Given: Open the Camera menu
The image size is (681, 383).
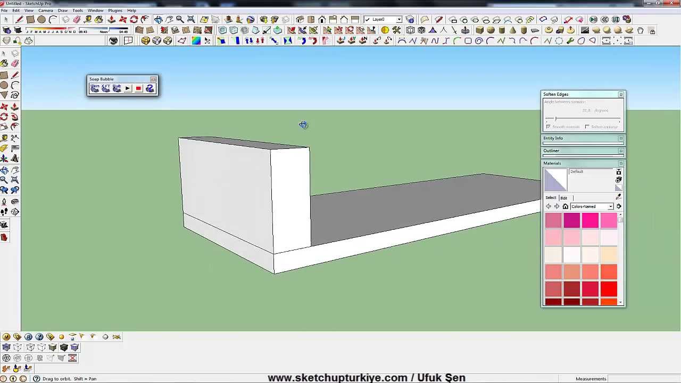Looking at the screenshot, I should coord(45,11).
